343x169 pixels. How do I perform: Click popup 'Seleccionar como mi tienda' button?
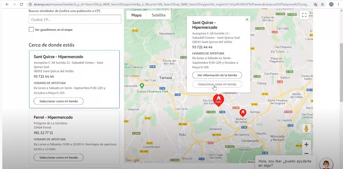pyautogui.click(x=217, y=84)
